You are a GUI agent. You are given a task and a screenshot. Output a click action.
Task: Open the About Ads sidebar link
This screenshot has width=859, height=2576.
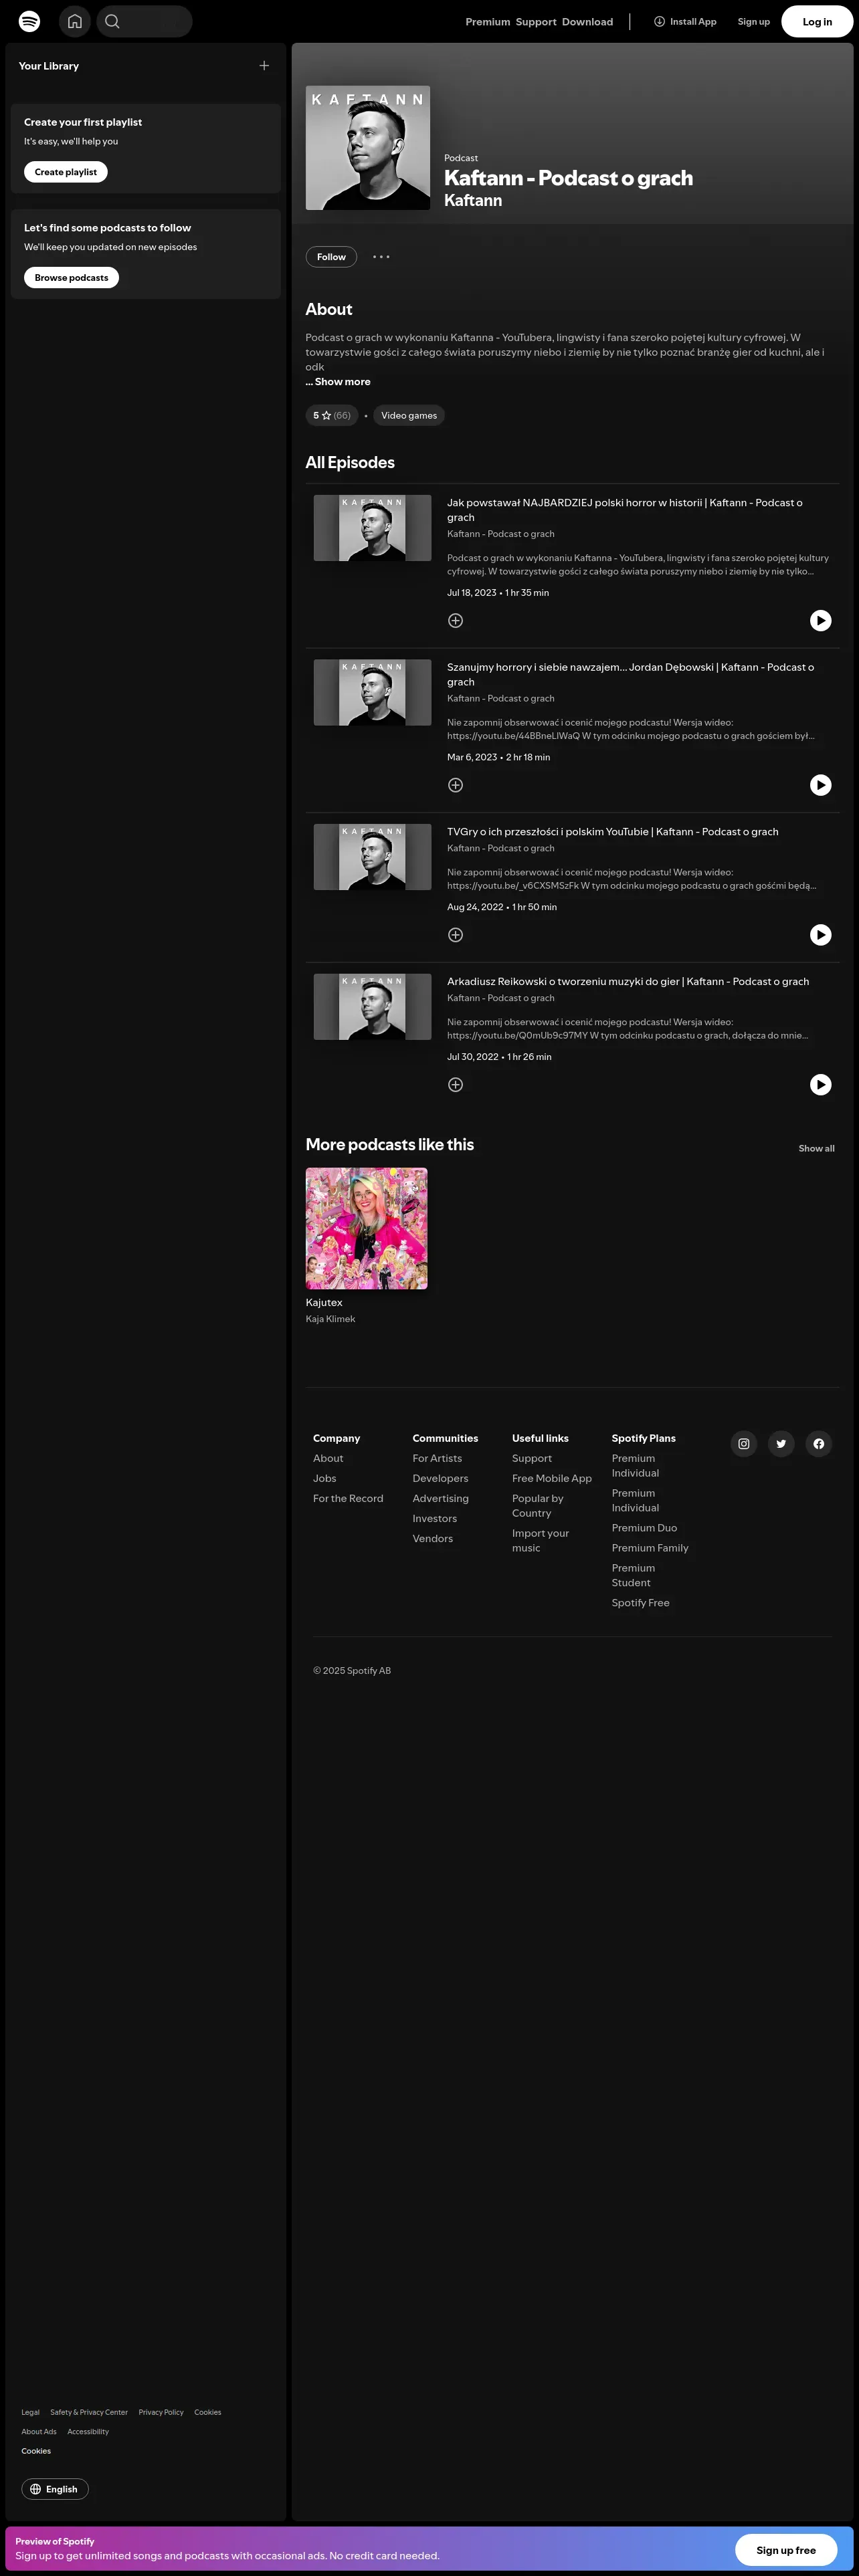coord(39,2431)
